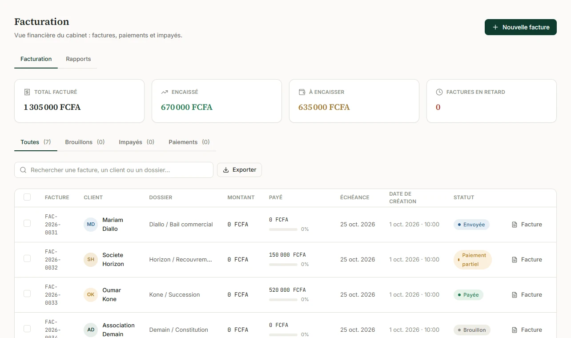The image size is (571, 338).
Task: Click the document icon in the Oumar Kone row
Action: tap(515, 295)
